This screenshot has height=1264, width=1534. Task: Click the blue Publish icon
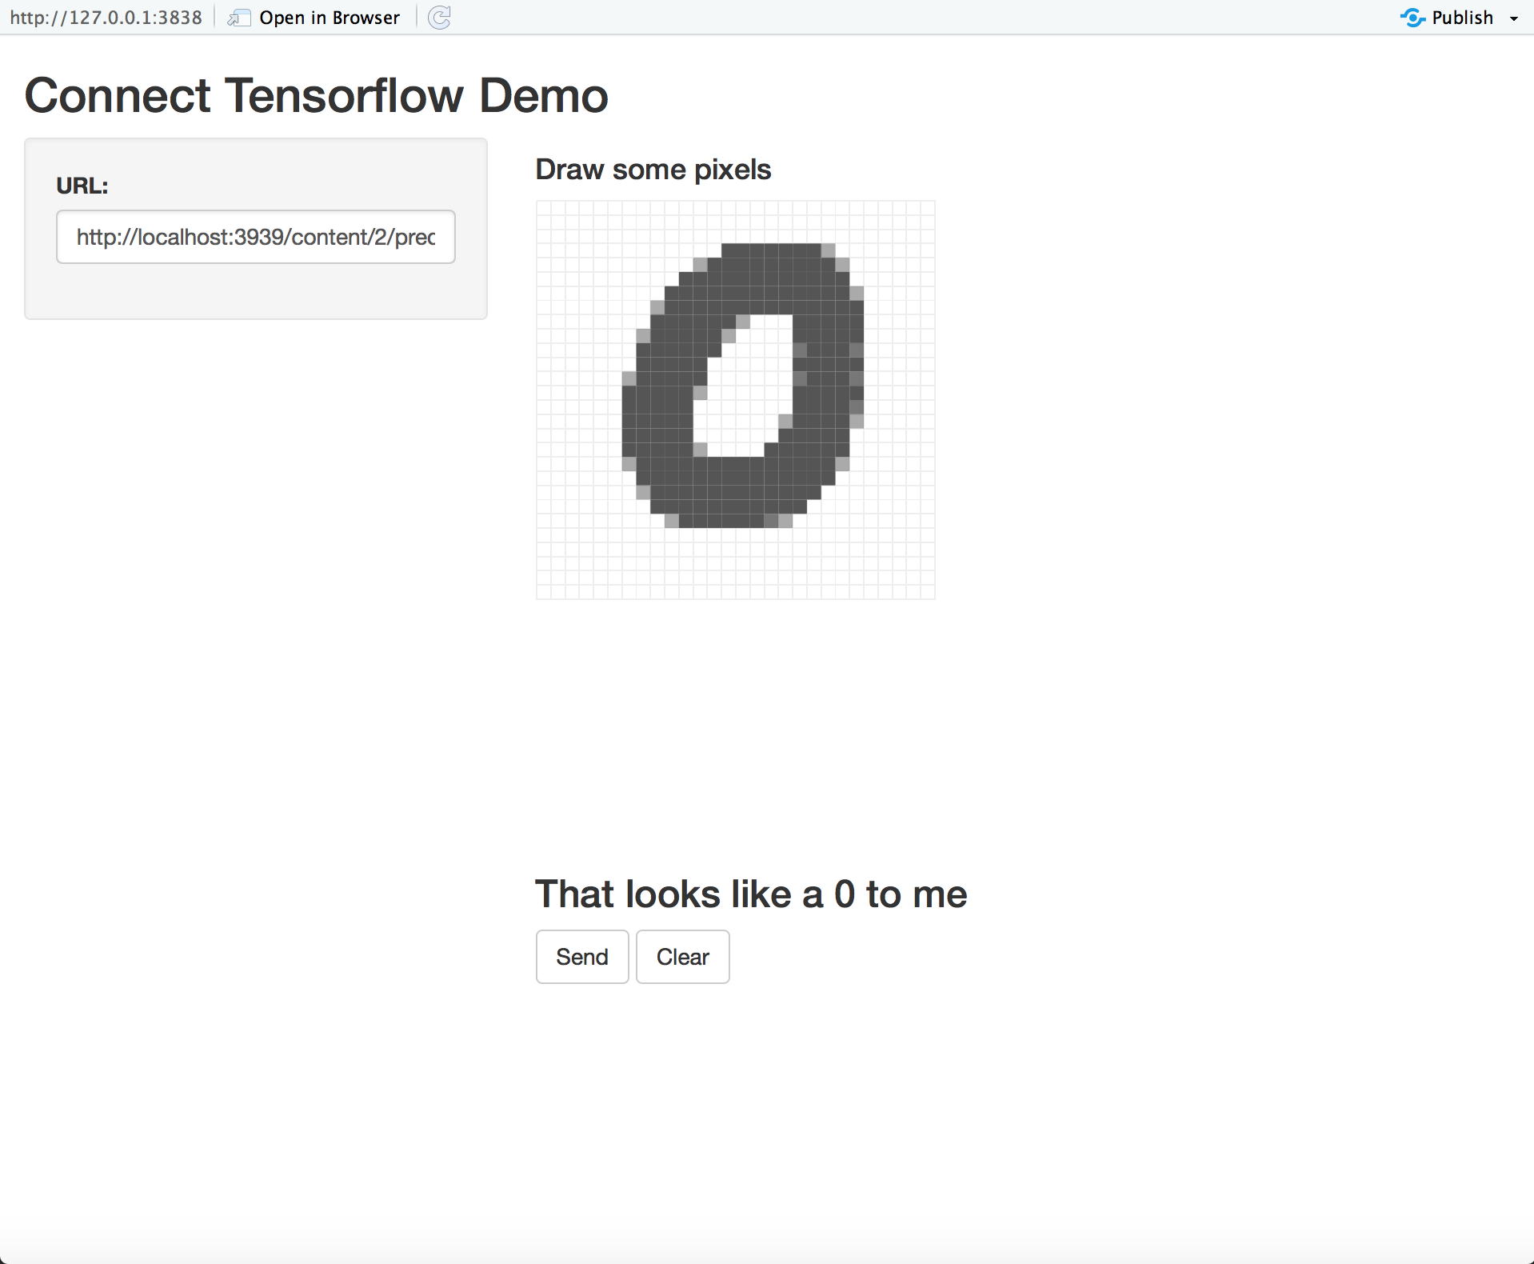click(1412, 18)
